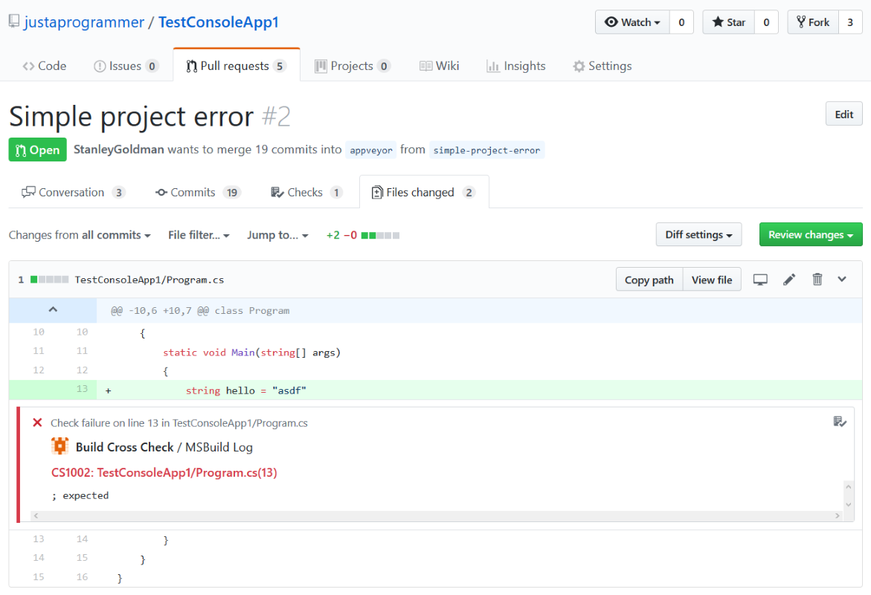Delete Program.cs with the trash icon
This screenshot has height=595, width=871.
point(817,280)
